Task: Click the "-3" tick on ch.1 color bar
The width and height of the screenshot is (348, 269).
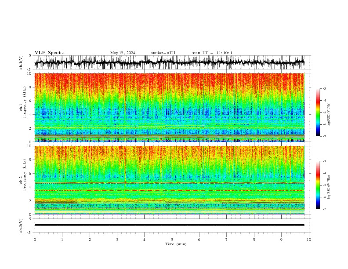Action: [x=324, y=88]
